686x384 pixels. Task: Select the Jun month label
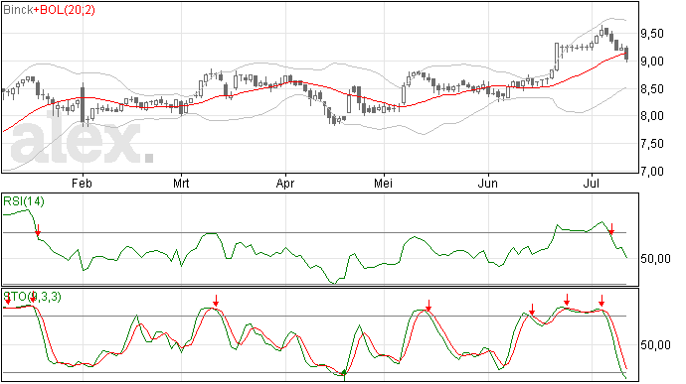click(487, 183)
